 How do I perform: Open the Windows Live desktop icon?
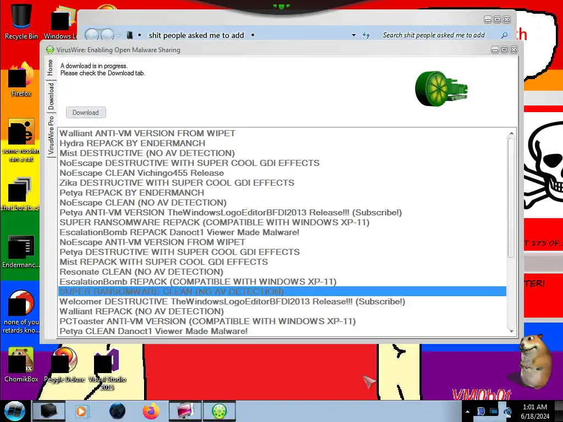(61, 21)
